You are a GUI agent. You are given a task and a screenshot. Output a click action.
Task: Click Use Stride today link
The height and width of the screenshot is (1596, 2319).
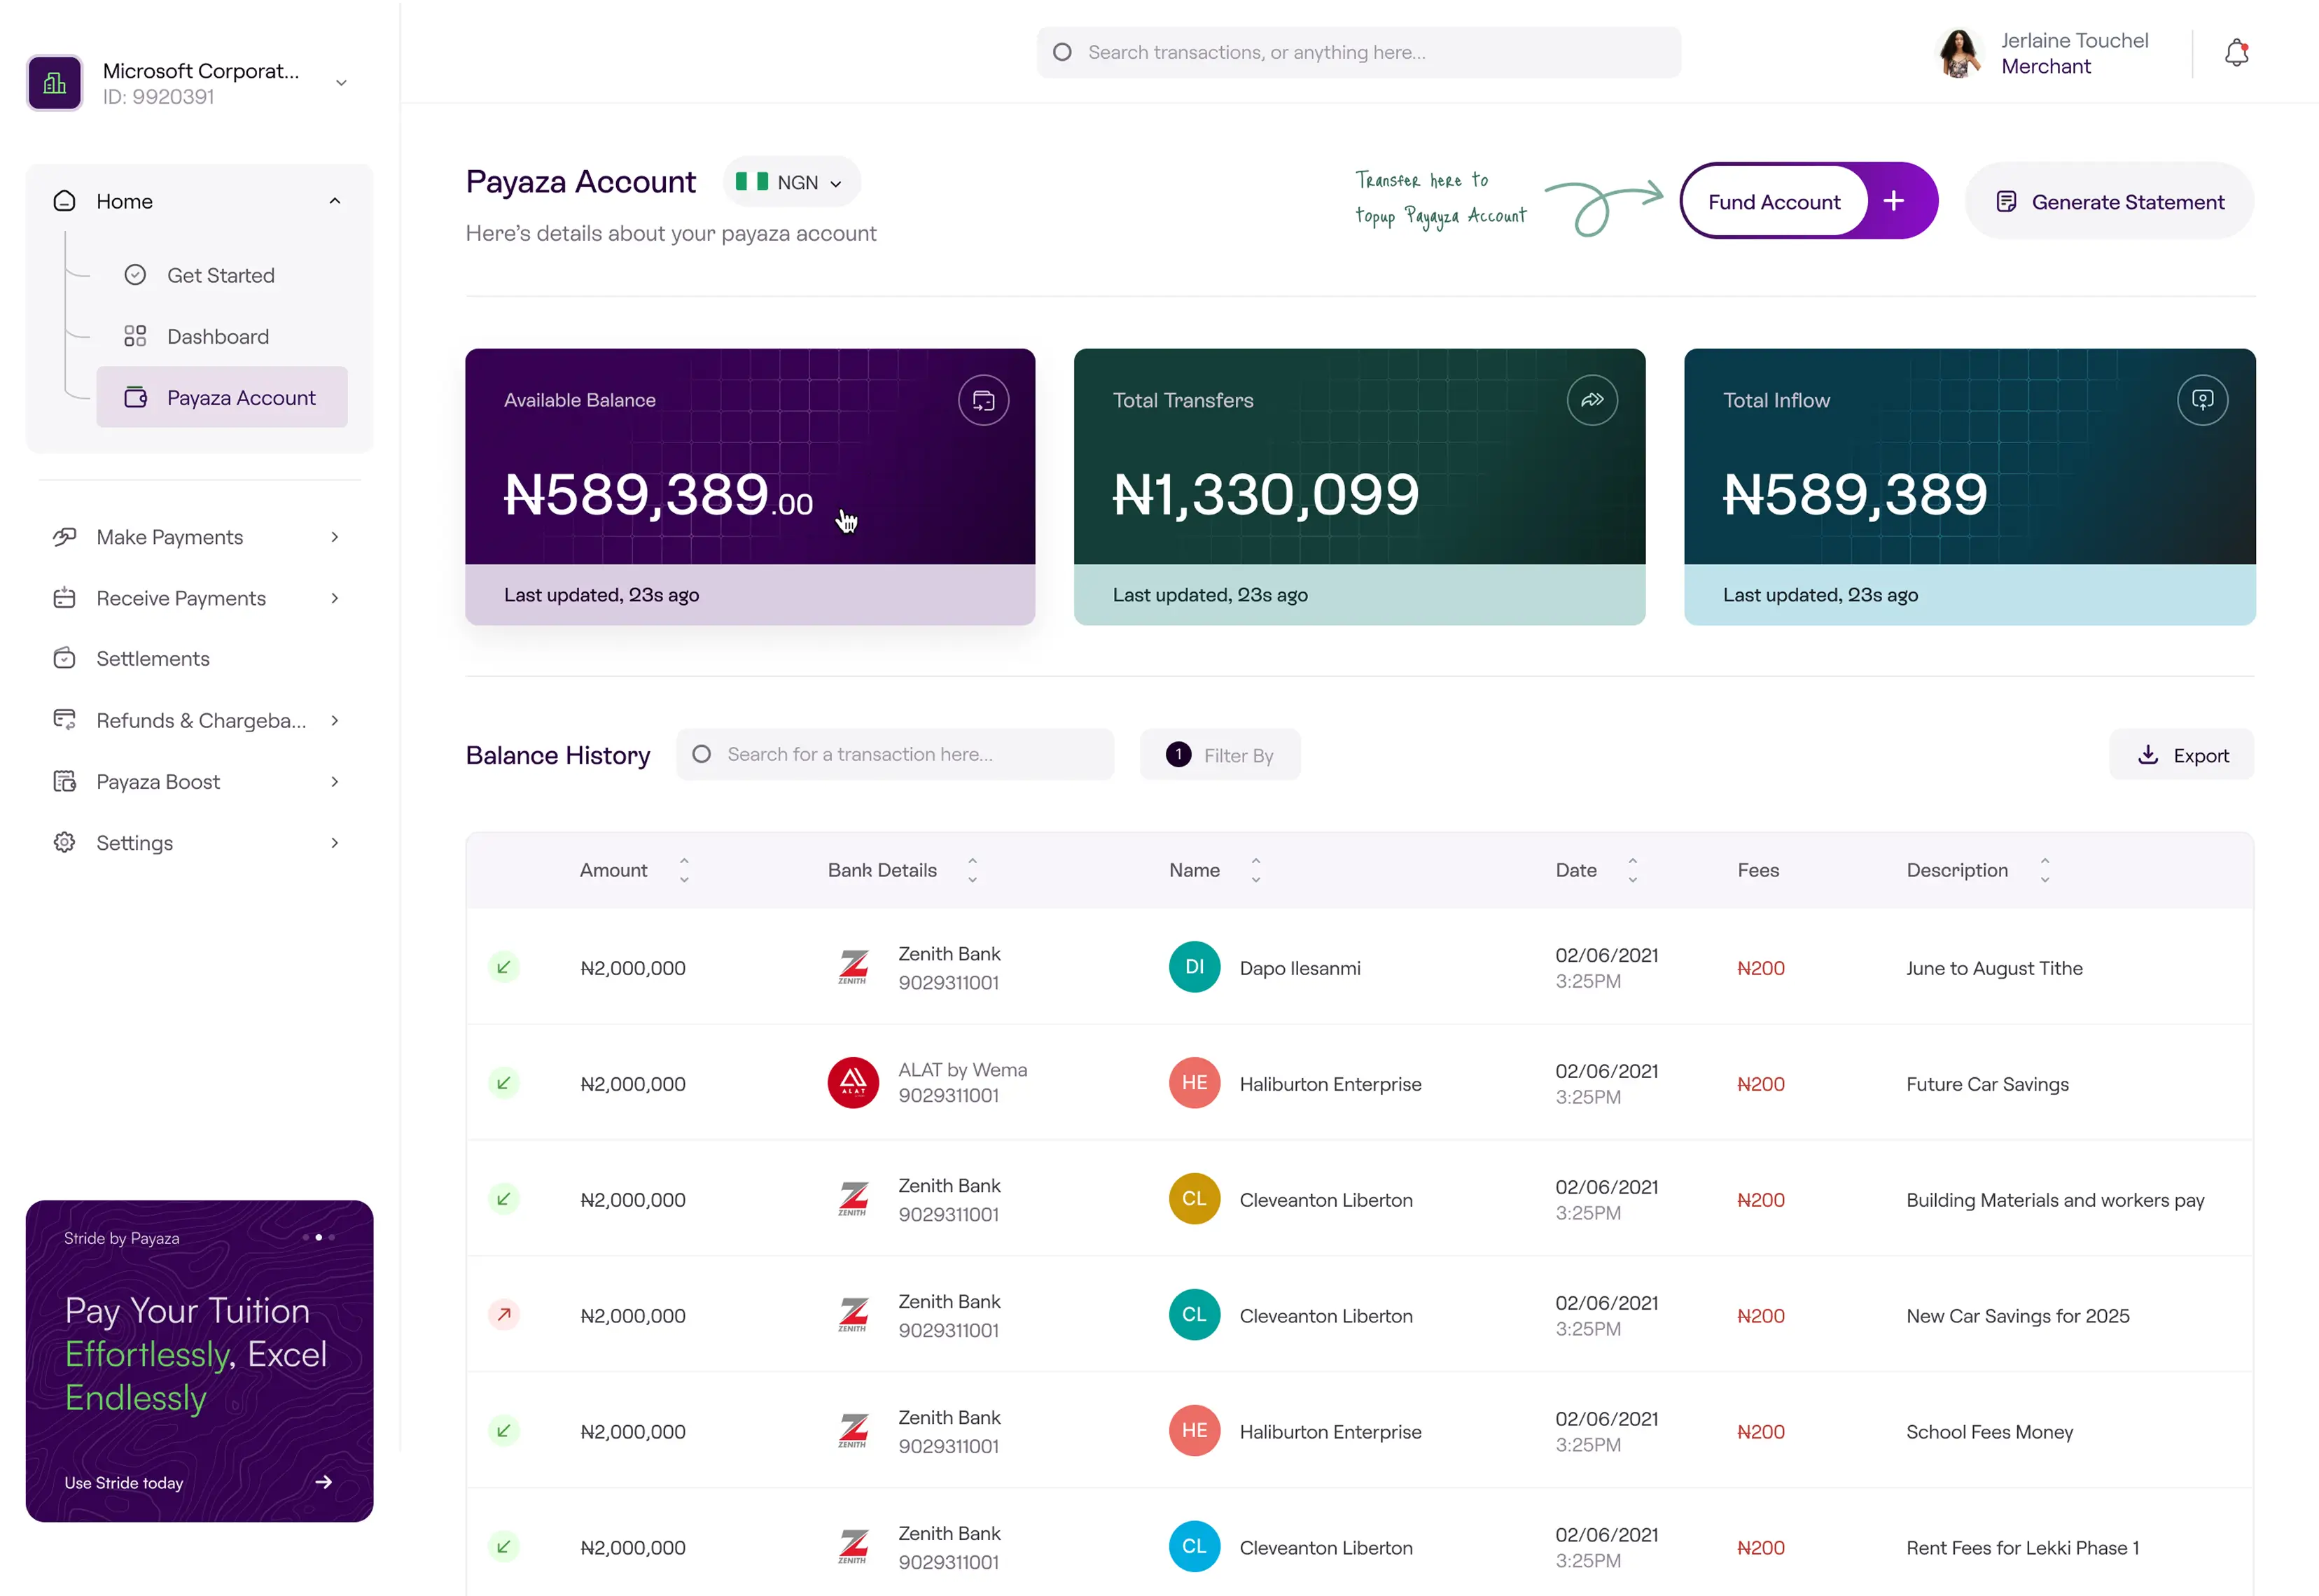coord(123,1483)
